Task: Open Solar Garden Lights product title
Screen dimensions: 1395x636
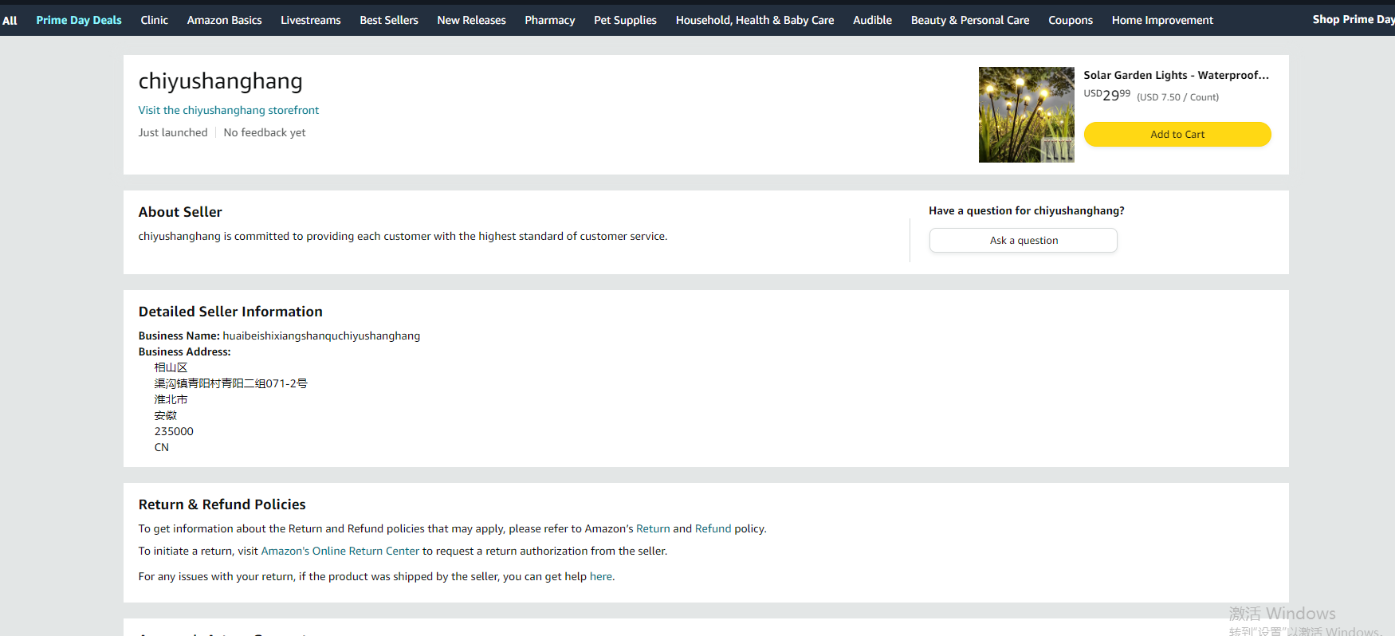Action: click(1176, 75)
